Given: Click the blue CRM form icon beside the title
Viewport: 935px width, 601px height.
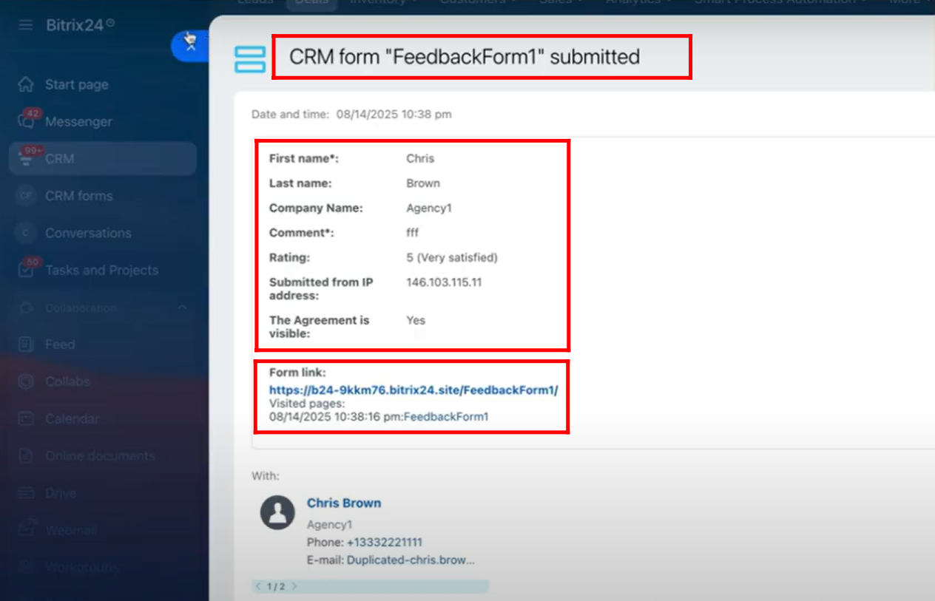Looking at the screenshot, I should (250, 59).
